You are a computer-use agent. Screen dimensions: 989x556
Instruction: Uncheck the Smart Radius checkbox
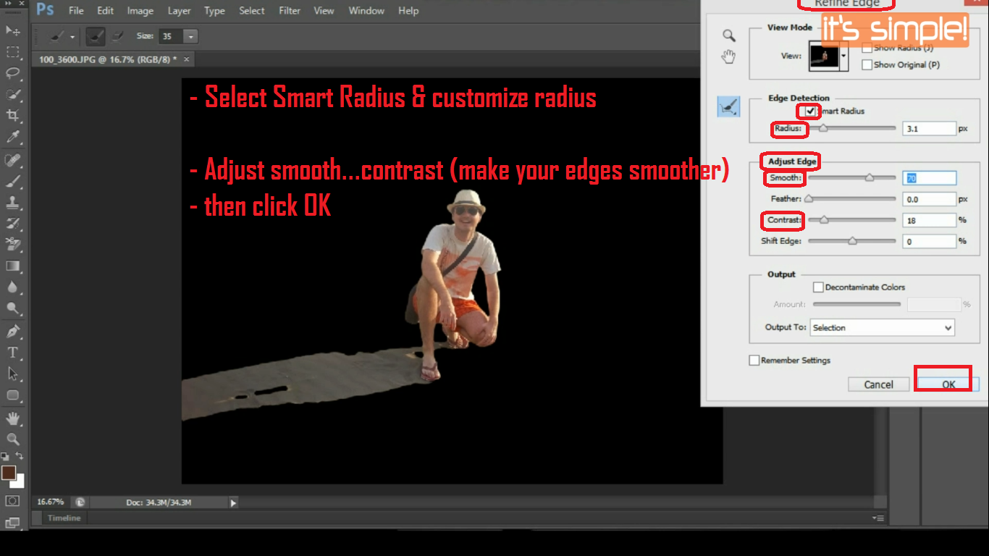pos(811,111)
